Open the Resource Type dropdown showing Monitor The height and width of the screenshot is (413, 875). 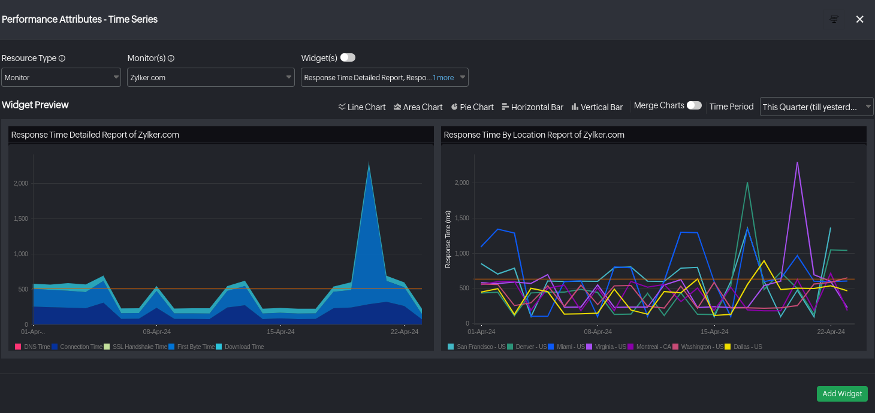click(x=61, y=77)
